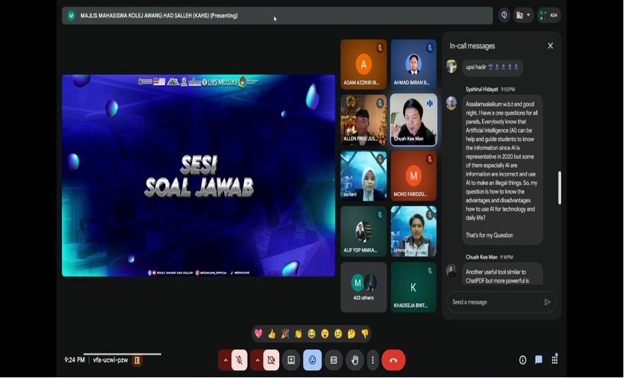The image size is (624, 378).
Task: Click the Send a message field
Action: pyautogui.click(x=494, y=302)
